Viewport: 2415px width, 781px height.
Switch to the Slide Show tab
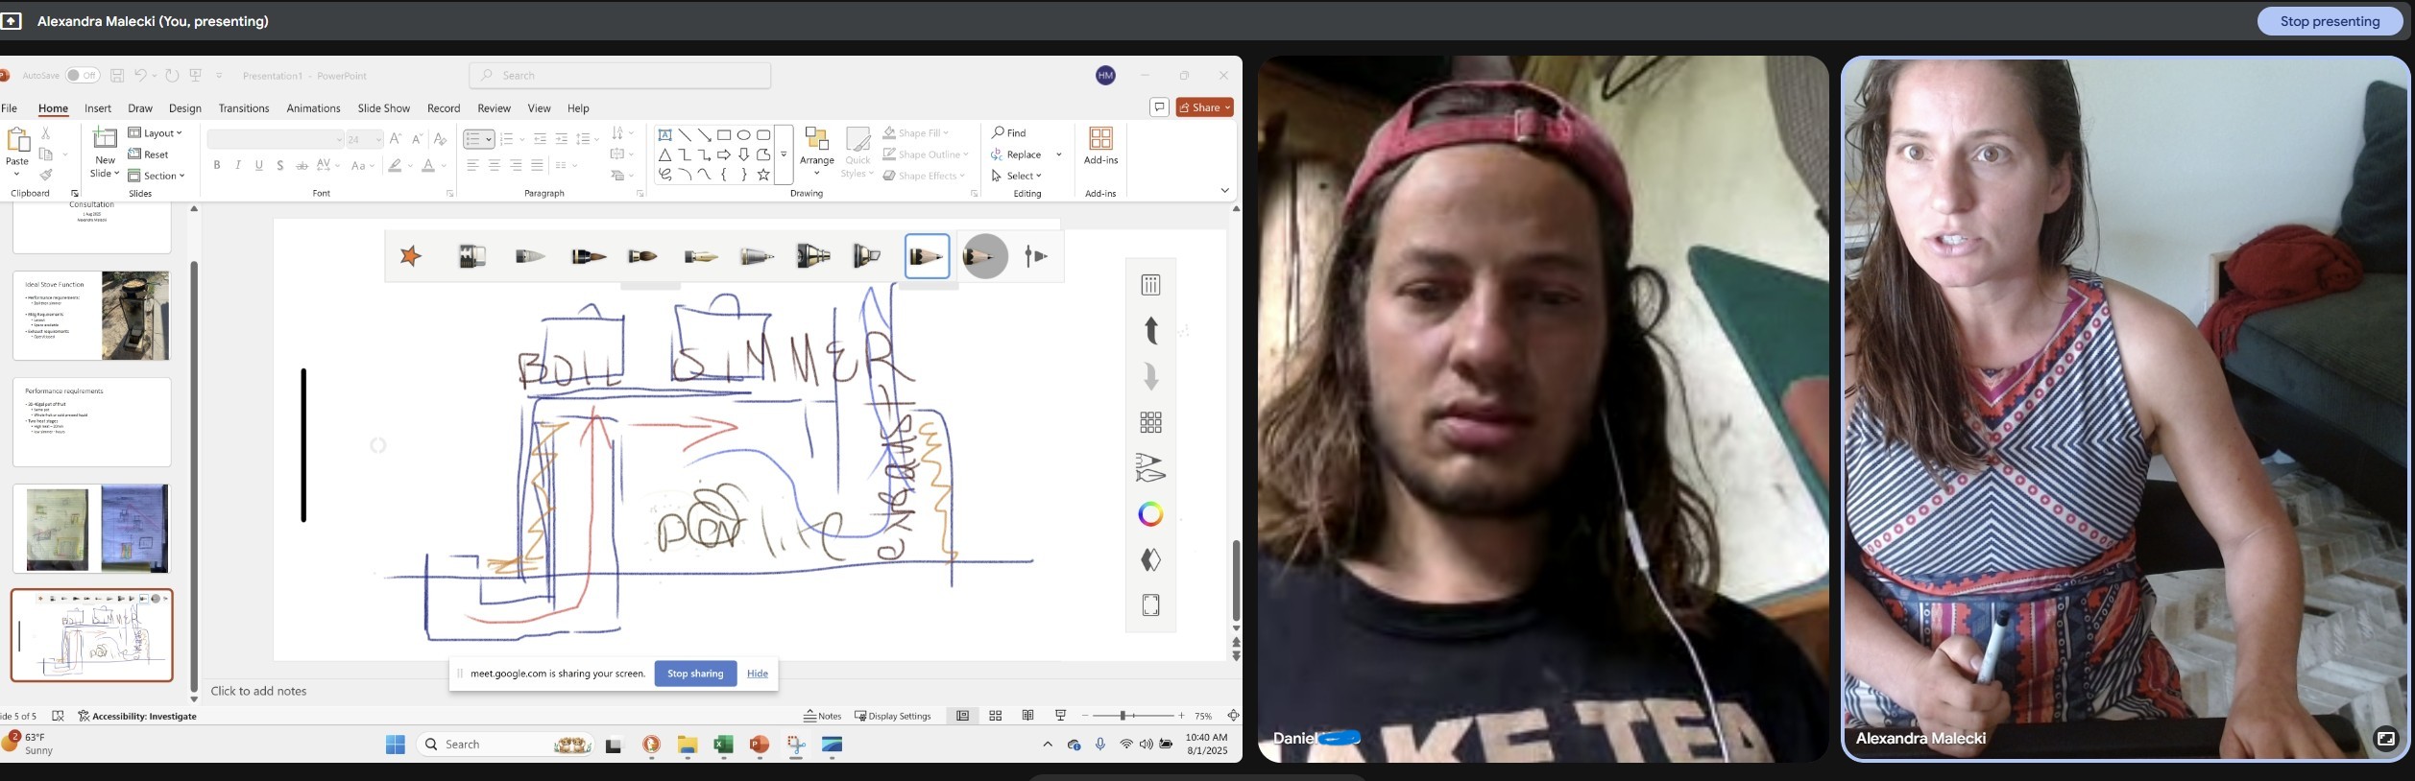click(383, 108)
